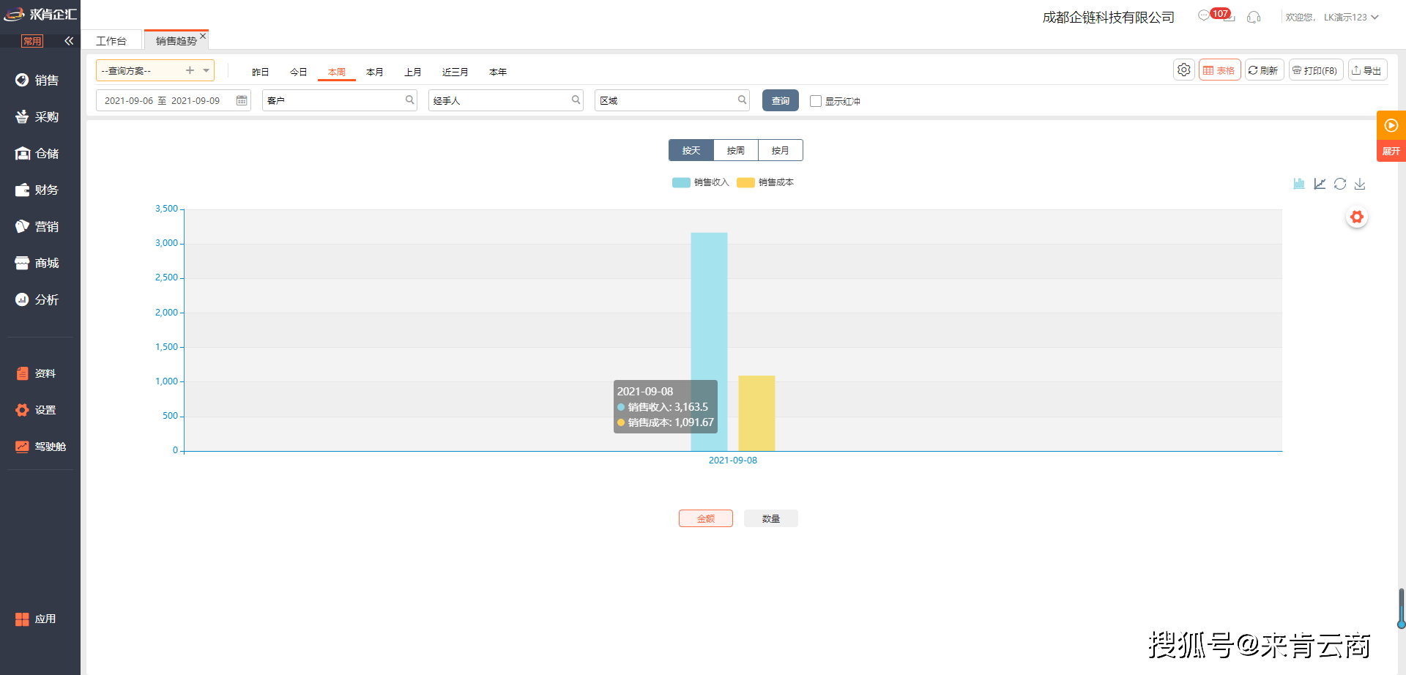Image resolution: width=1406 pixels, height=675 pixels.
Task: Click the 查询 search button
Action: point(781,100)
